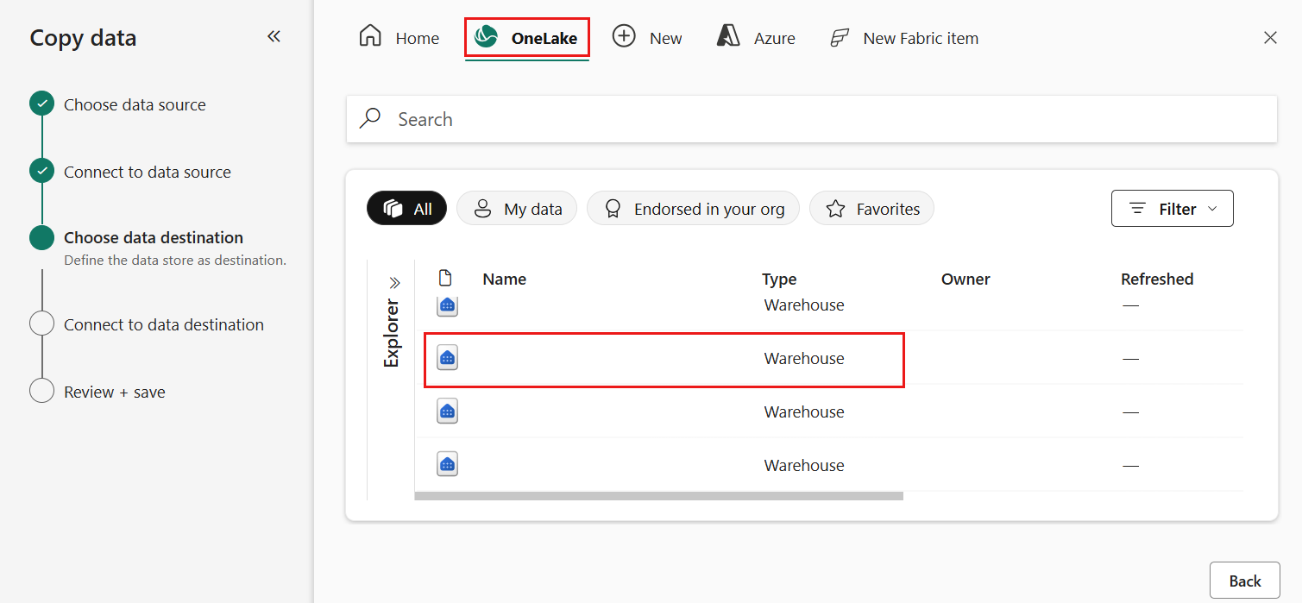Click the warehouse icon in the last visible row
This screenshot has width=1302, height=603.
pos(447,463)
